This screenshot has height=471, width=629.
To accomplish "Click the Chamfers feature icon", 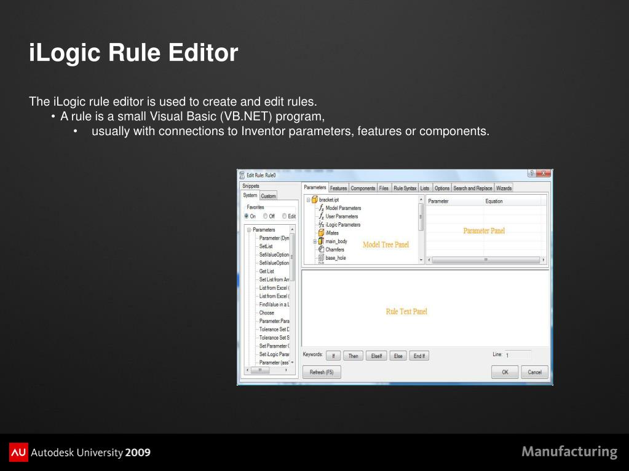I will (321, 249).
